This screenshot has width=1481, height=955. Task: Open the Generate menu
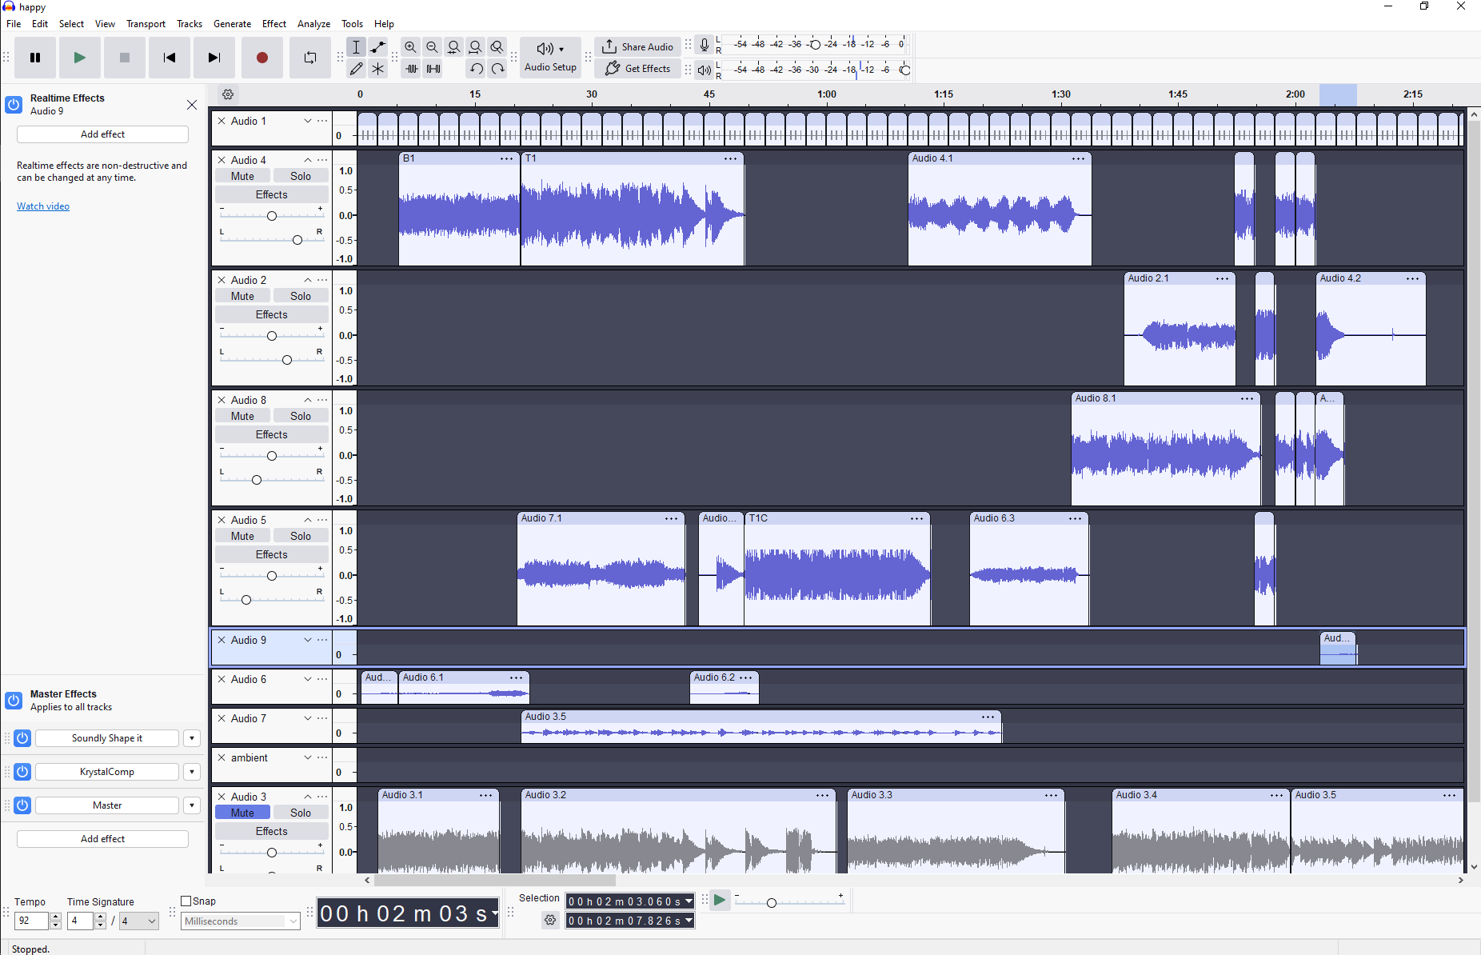coord(232,24)
